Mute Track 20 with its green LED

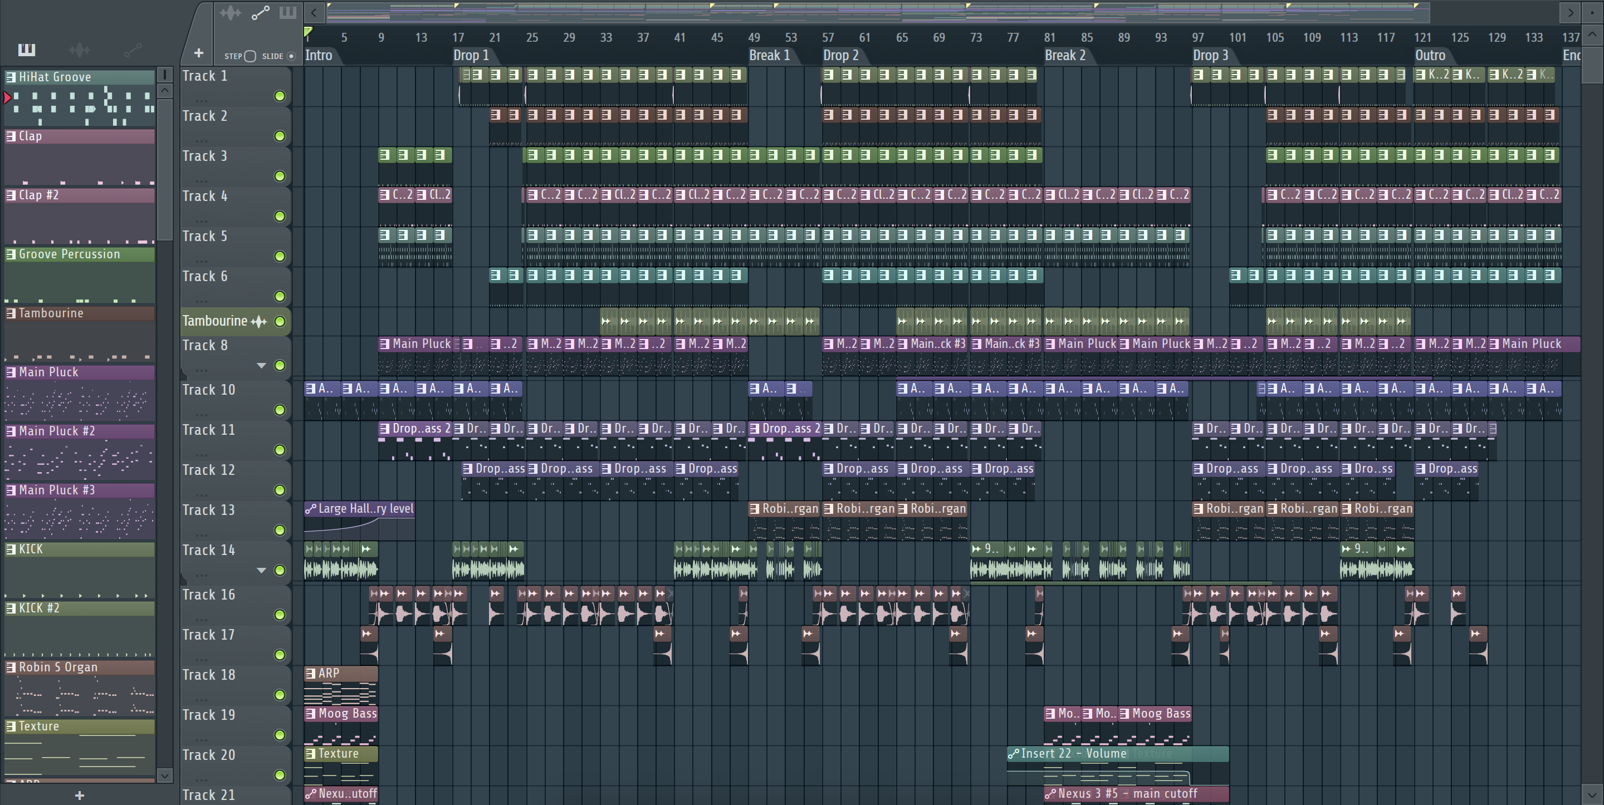[280, 774]
